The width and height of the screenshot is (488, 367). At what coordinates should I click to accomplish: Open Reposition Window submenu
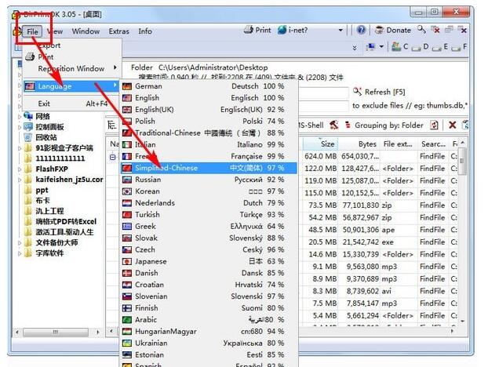71,68
